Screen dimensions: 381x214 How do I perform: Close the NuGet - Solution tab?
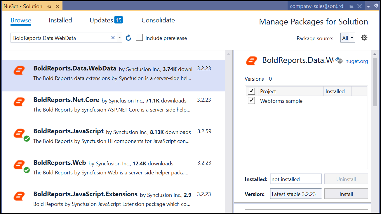click(x=57, y=6)
